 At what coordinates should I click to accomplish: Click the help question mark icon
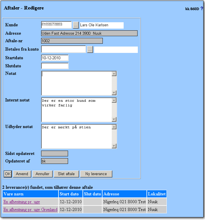click(x=202, y=9)
